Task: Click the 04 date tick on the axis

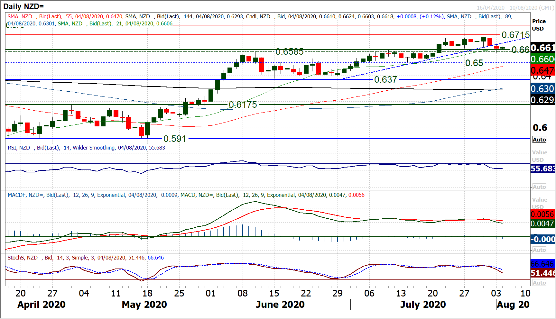Action: pos(84,293)
